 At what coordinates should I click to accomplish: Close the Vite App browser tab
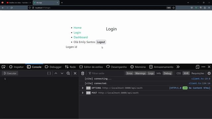tap(57, 3)
